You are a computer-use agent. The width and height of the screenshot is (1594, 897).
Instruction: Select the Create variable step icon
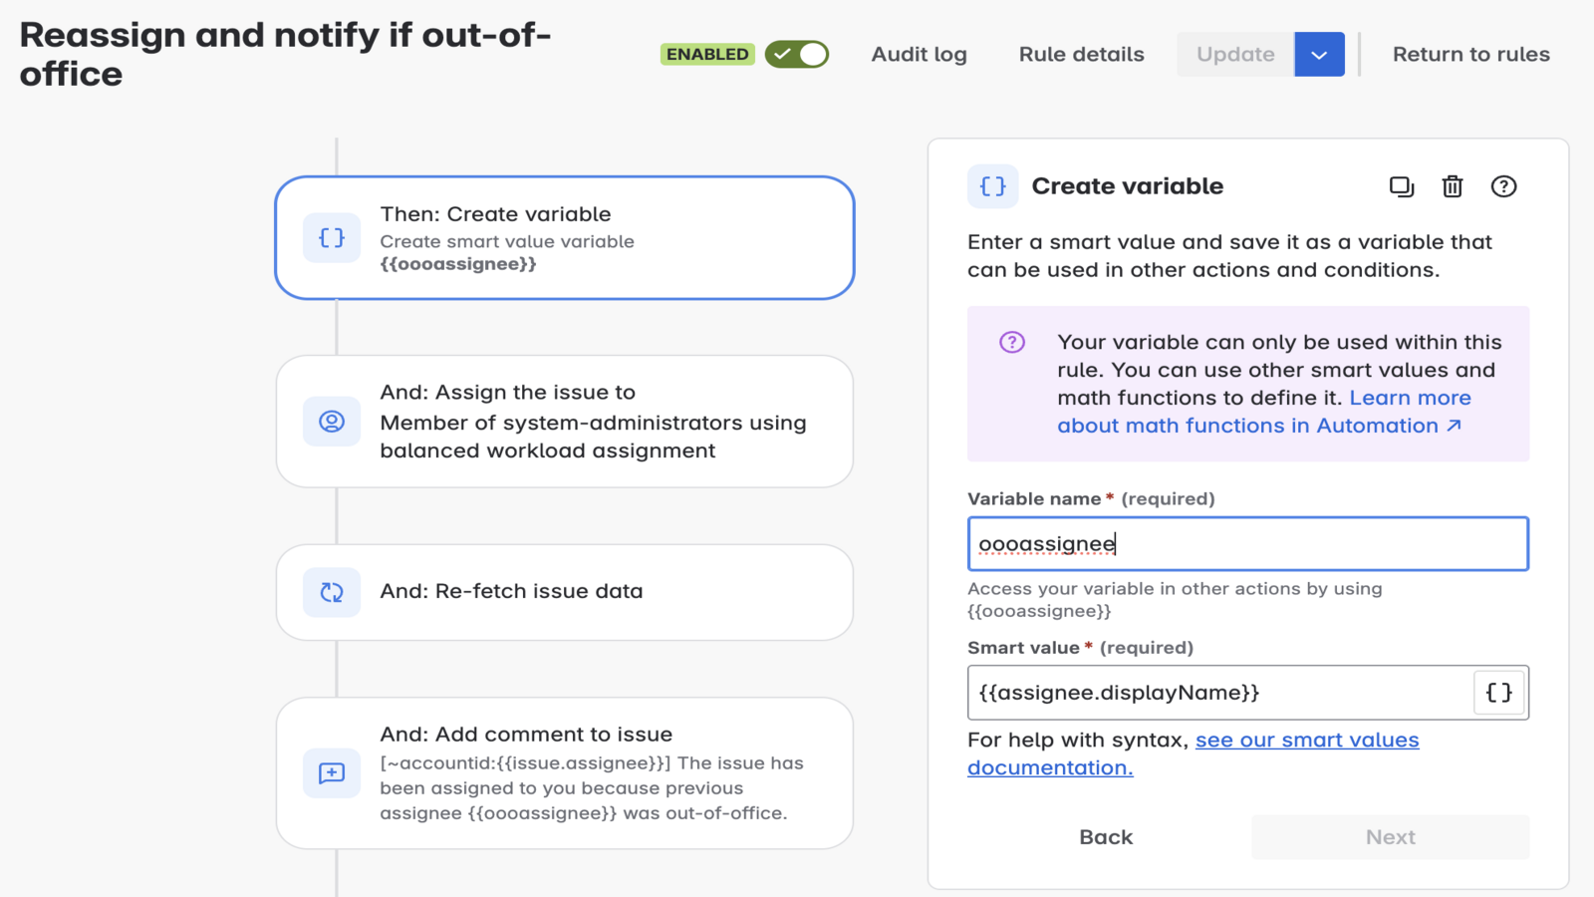(332, 238)
